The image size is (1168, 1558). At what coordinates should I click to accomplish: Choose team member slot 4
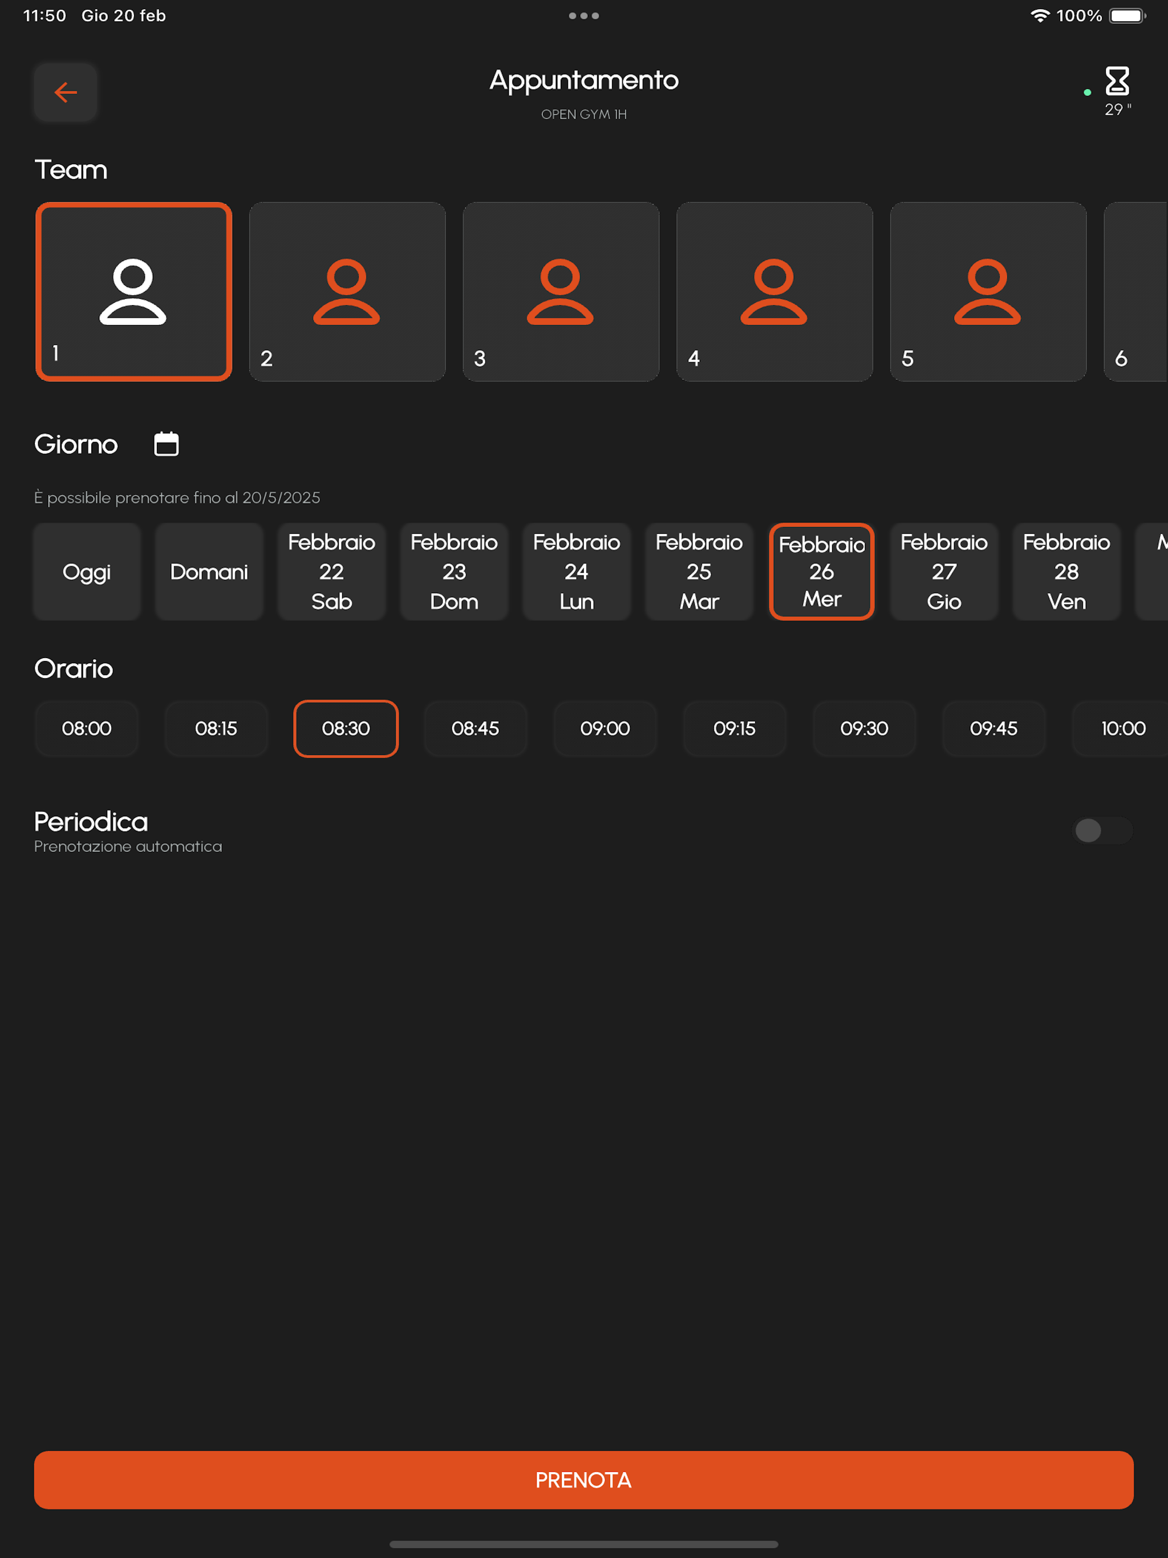point(774,291)
